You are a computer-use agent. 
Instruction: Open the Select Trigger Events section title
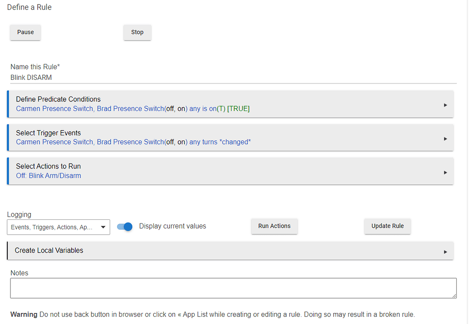[48, 133]
